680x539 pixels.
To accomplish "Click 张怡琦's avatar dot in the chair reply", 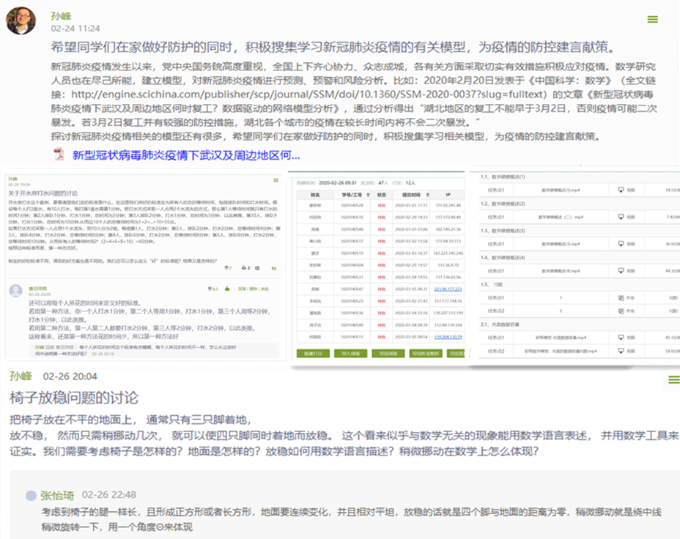I will pos(31,495).
